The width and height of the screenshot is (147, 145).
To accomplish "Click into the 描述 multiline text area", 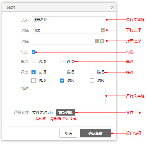I will 69,96.
